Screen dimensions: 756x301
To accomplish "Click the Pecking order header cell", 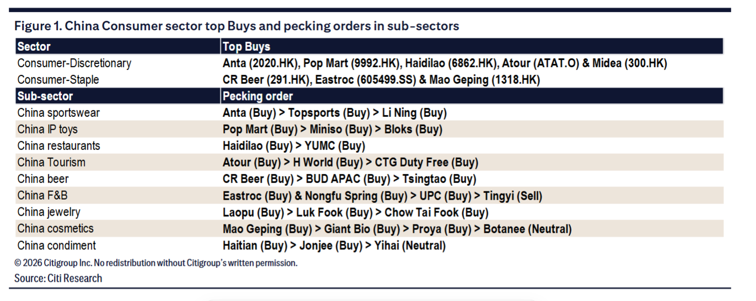I will pyautogui.click(x=257, y=96).
